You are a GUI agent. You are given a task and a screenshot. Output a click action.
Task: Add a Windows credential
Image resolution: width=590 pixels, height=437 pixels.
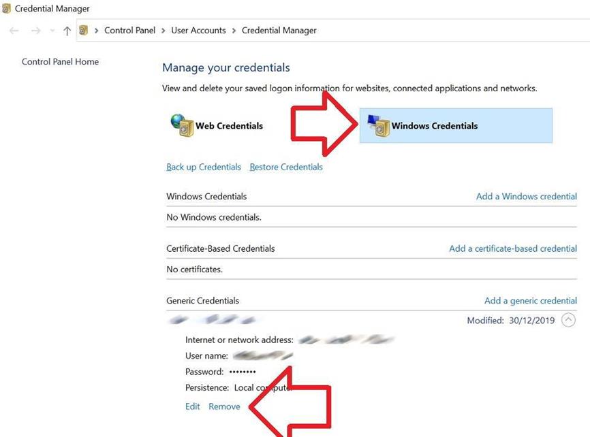tap(526, 196)
